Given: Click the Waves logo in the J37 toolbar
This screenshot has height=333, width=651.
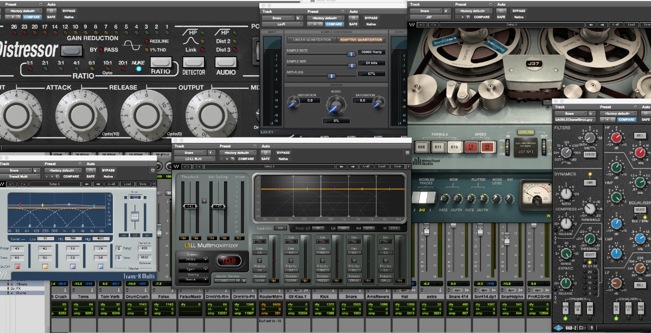Looking at the screenshot, I should [412, 25].
